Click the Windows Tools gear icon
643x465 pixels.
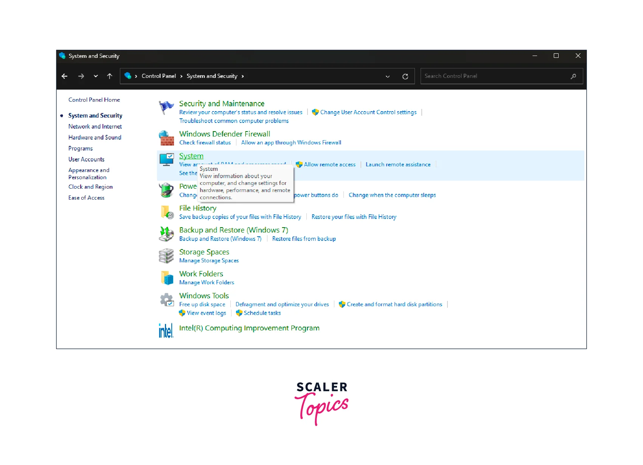(x=166, y=300)
